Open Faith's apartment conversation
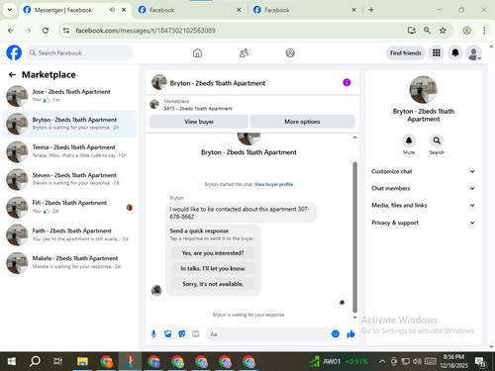495x371 pixels. pyautogui.click(x=69, y=234)
